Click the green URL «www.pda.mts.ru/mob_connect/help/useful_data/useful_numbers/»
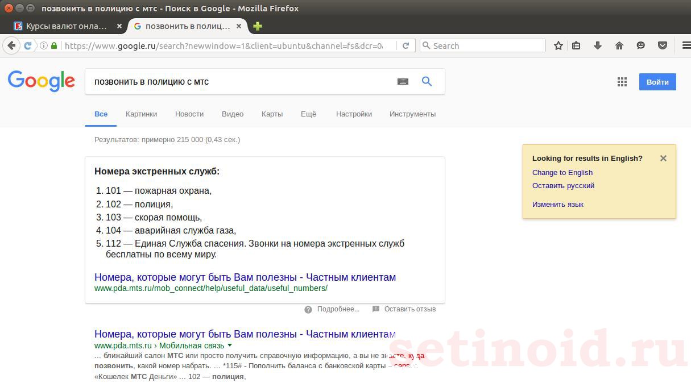Image resolution: width=691 pixels, height=387 pixels. coord(211,288)
